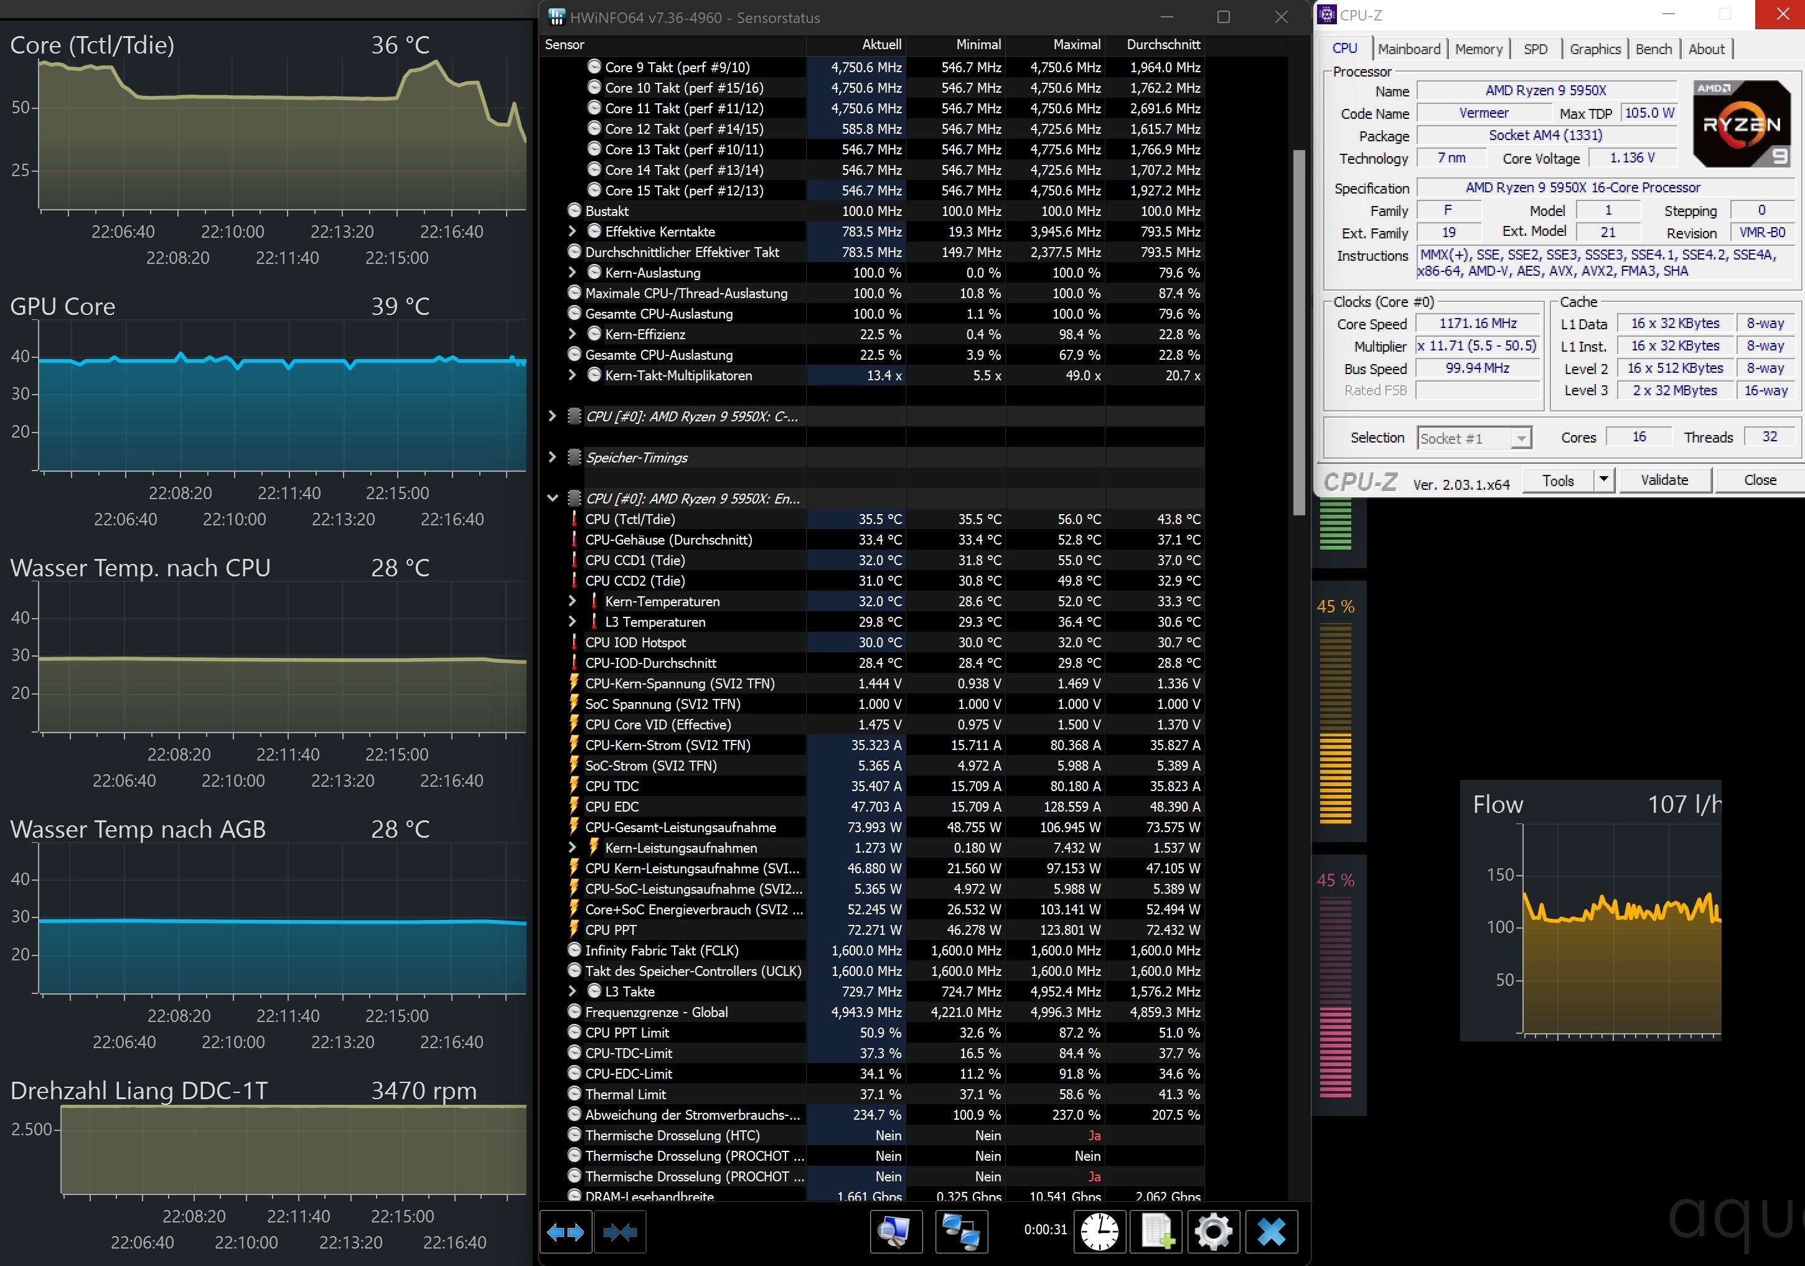
Task: Sort by the Durchschnitt column header
Action: coord(1155,45)
